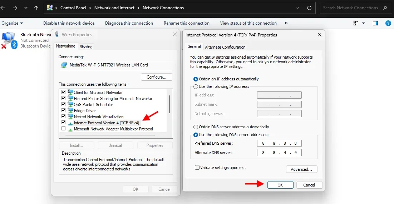
Task: Show more toolbar commands via double chevron
Action: pos(286,23)
